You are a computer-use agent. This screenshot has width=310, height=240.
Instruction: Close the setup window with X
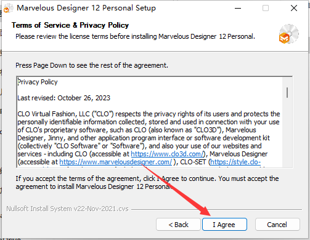(294, 8)
